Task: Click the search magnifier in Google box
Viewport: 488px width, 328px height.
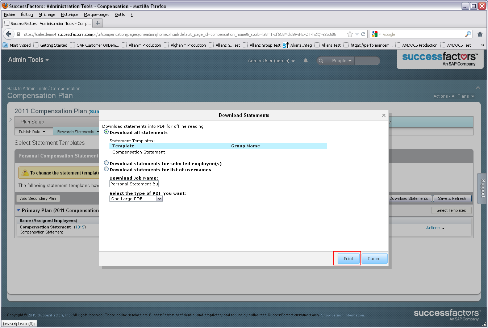Action: click(468, 34)
